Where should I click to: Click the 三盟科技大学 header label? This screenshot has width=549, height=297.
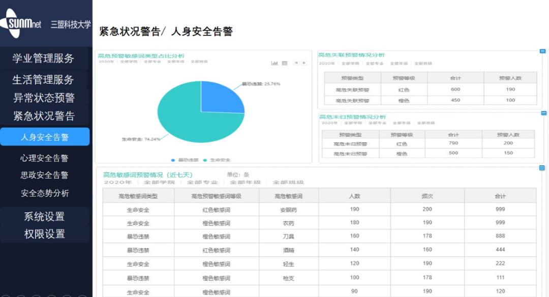coord(70,23)
